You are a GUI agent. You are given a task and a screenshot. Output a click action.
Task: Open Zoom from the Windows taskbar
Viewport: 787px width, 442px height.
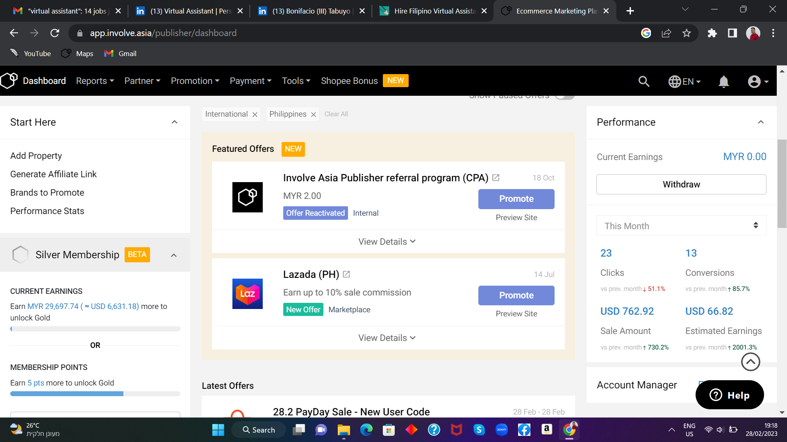(x=501, y=430)
